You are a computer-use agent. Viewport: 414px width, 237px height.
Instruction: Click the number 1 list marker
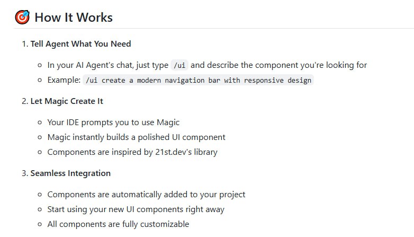[24, 43]
